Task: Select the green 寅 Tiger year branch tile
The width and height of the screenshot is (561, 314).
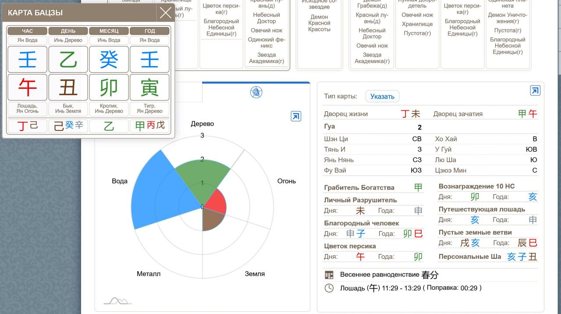Action: point(149,87)
